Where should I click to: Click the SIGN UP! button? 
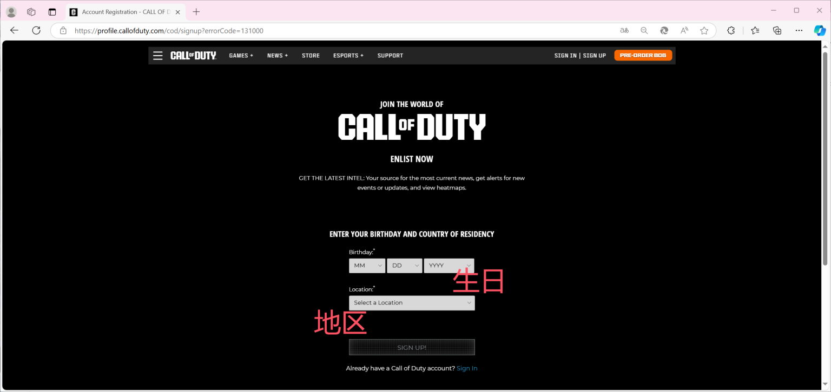[412, 347]
